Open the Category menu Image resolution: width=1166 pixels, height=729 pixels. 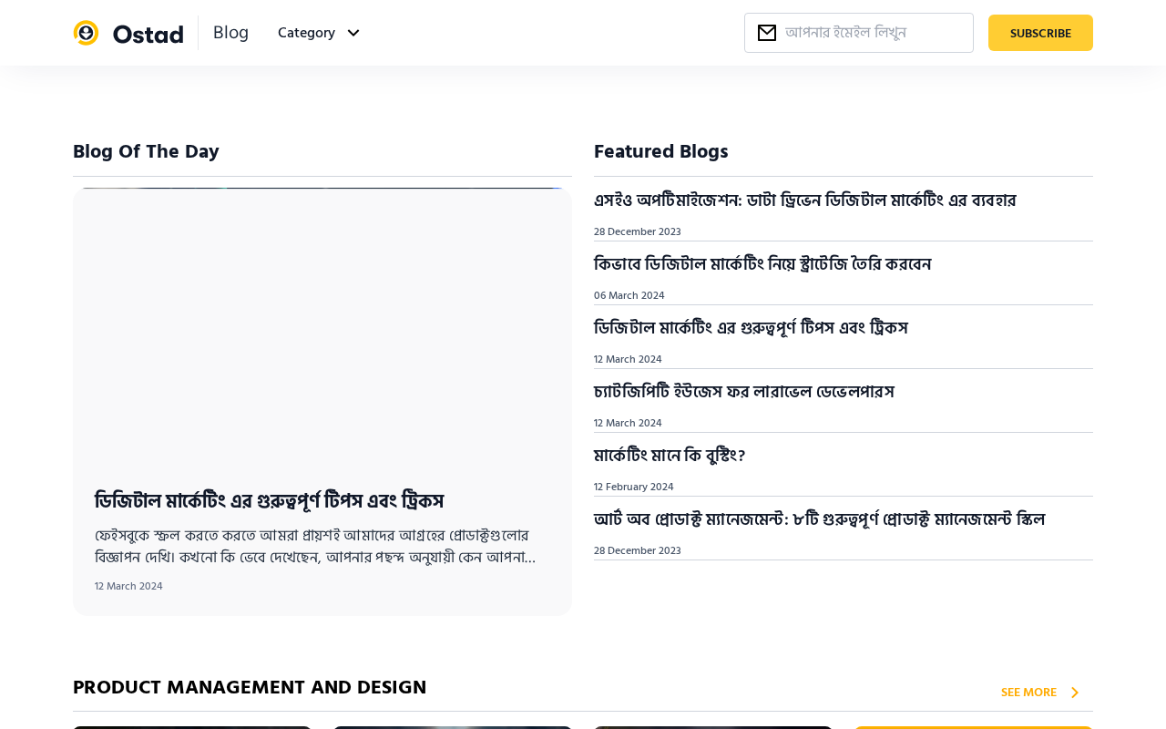(307, 33)
